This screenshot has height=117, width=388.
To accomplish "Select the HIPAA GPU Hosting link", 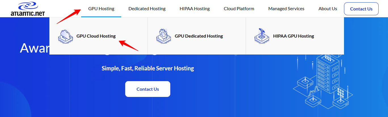I will pyautogui.click(x=293, y=36).
